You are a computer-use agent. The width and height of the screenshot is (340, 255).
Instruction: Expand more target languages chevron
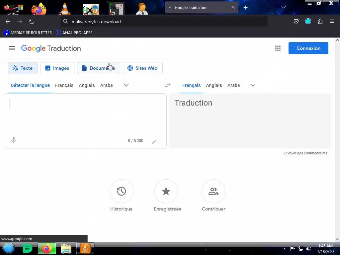point(253,85)
